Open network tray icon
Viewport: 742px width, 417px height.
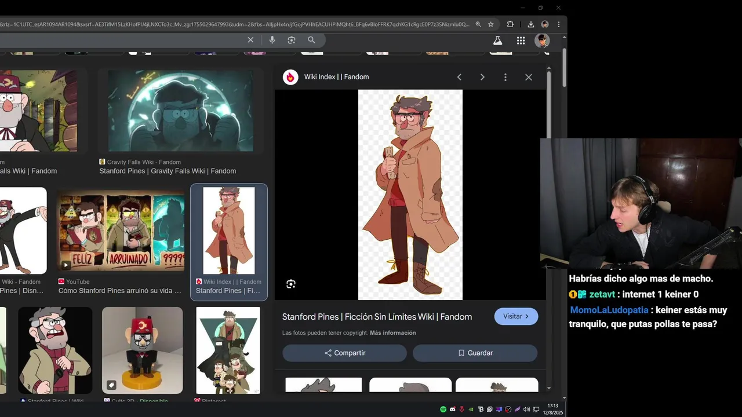click(536, 409)
